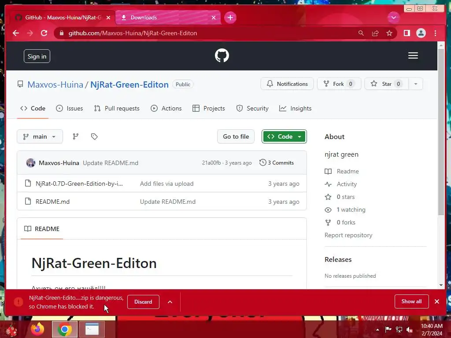This screenshot has height=338, width=451.
Task: Open the Projects tab
Action: point(209,108)
